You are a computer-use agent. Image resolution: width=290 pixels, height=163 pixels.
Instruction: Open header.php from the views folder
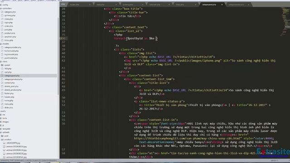click(x=9, y=97)
